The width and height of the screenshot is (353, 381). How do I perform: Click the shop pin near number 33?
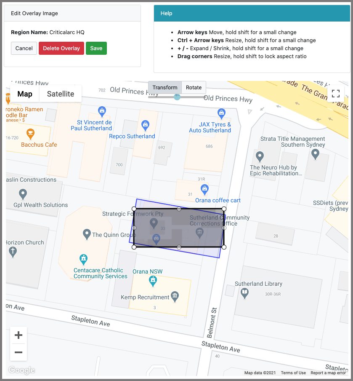click(x=156, y=239)
